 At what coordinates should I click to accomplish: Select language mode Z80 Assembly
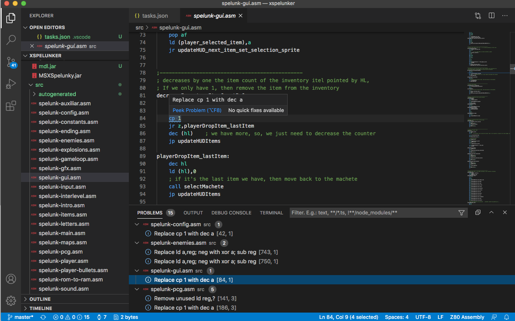(x=467, y=317)
